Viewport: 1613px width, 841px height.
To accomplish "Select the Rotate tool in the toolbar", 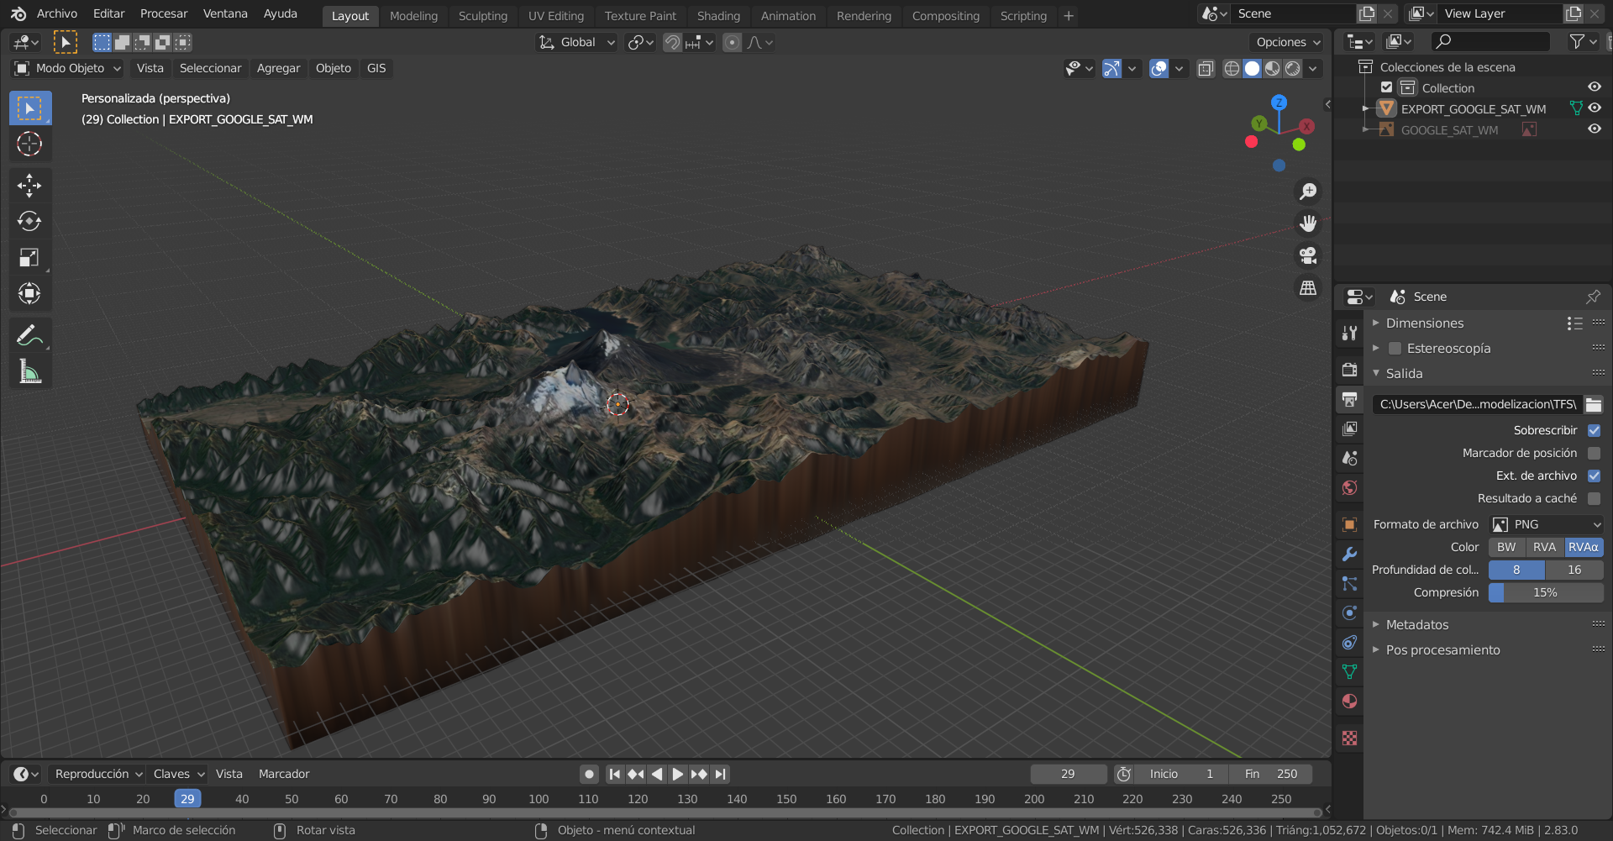I will pos(29,222).
